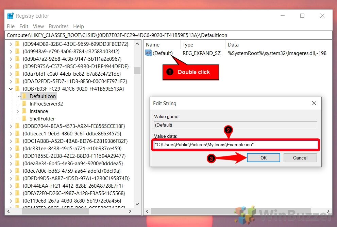Image resolution: width=337 pixels, height=227 pixels.
Task: Click the registry path address bar
Action: coord(169,35)
